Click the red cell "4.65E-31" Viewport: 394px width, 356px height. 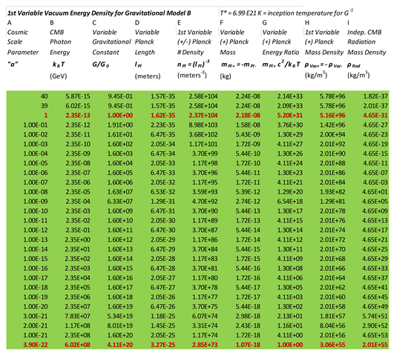(375, 115)
